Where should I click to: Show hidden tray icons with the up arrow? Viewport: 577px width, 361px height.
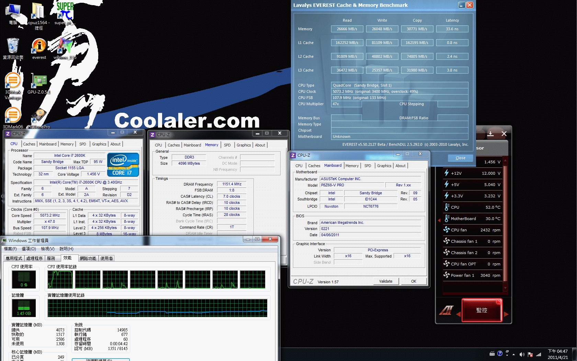pos(514,354)
